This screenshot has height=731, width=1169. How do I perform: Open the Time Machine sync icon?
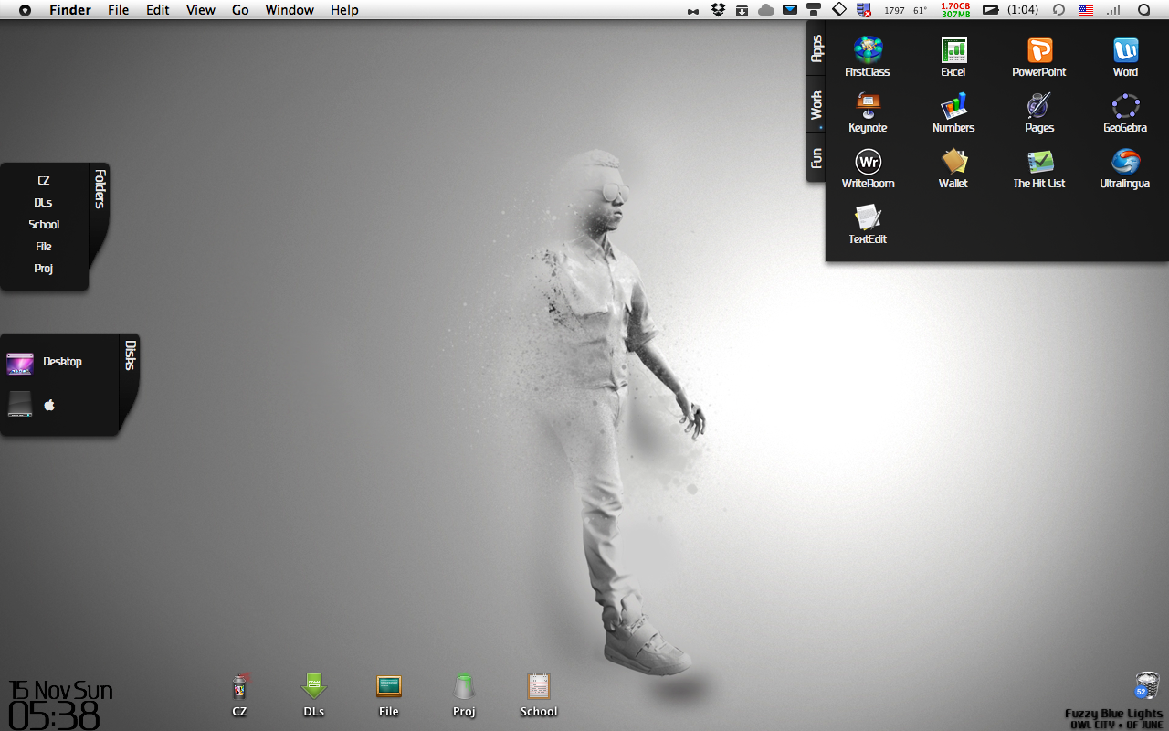coord(1059,10)
